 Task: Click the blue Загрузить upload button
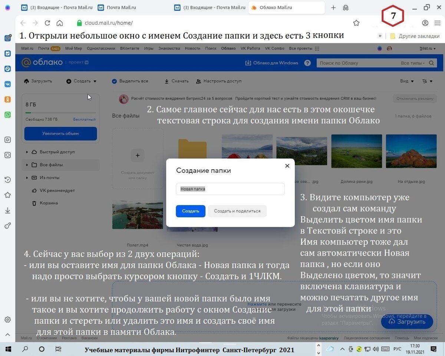[407, 322]
